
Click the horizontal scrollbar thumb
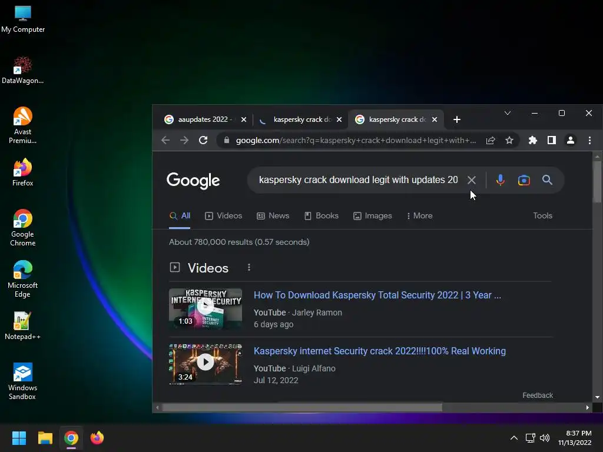tap(302, 407)
